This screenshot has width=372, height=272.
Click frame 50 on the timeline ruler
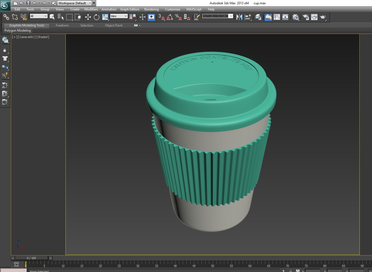(212, 266)
